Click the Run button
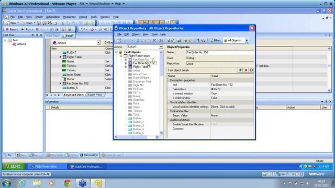 26,29
